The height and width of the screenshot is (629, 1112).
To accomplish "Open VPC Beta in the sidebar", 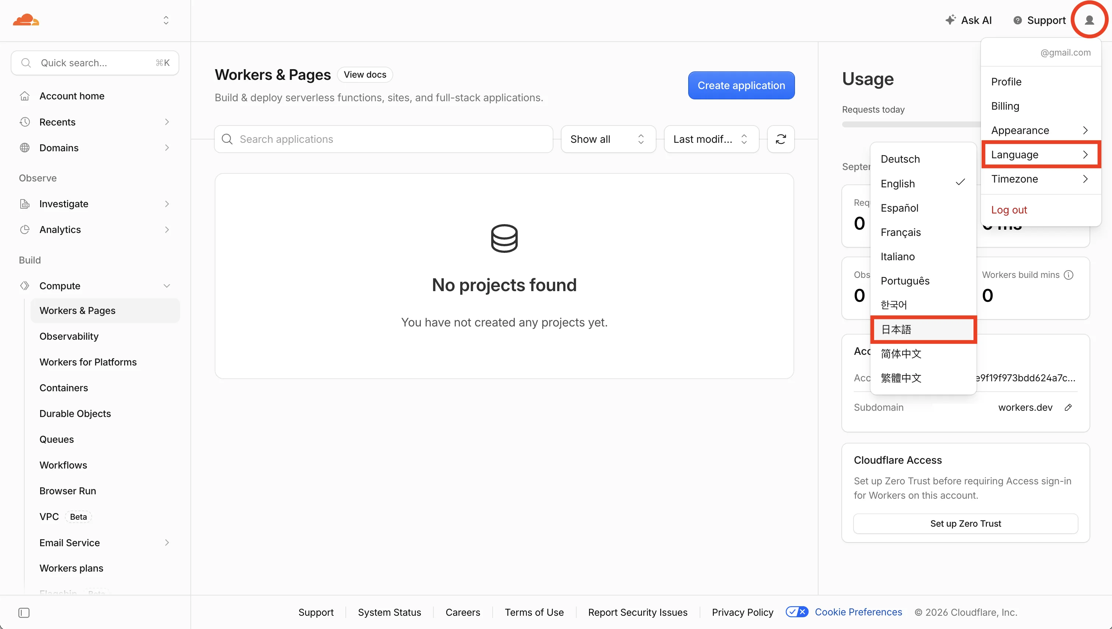I will [x=65, y=517].
